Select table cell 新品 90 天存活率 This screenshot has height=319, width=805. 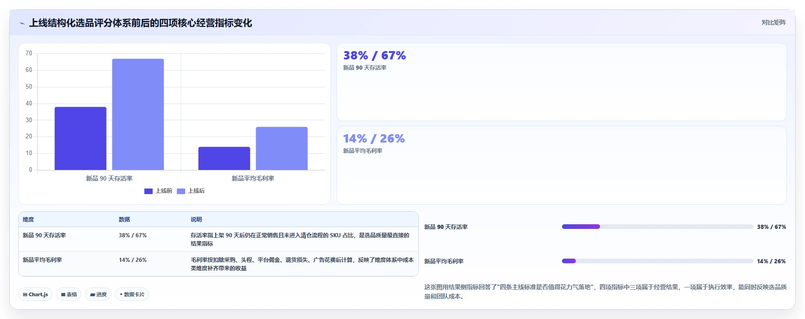coord(44,235)
